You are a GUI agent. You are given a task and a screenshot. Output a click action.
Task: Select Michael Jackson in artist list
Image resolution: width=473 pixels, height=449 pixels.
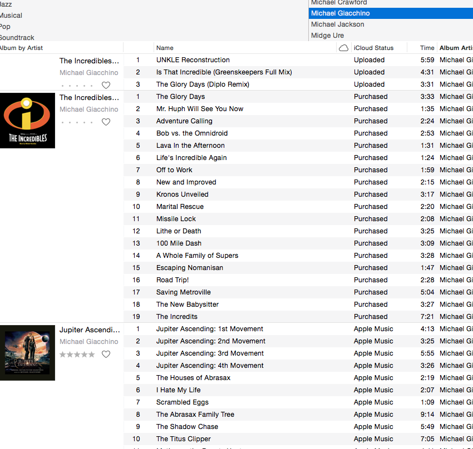[391, 24]
